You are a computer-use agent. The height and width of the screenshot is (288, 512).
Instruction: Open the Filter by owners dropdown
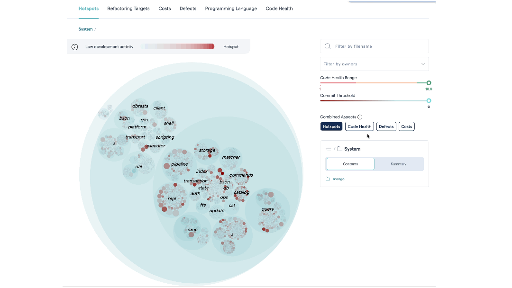pyautogui.click(x=375, y=63)
